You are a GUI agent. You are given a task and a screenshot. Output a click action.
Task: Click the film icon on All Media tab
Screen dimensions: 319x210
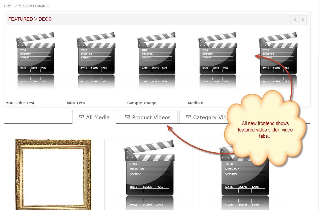point(81,117)
